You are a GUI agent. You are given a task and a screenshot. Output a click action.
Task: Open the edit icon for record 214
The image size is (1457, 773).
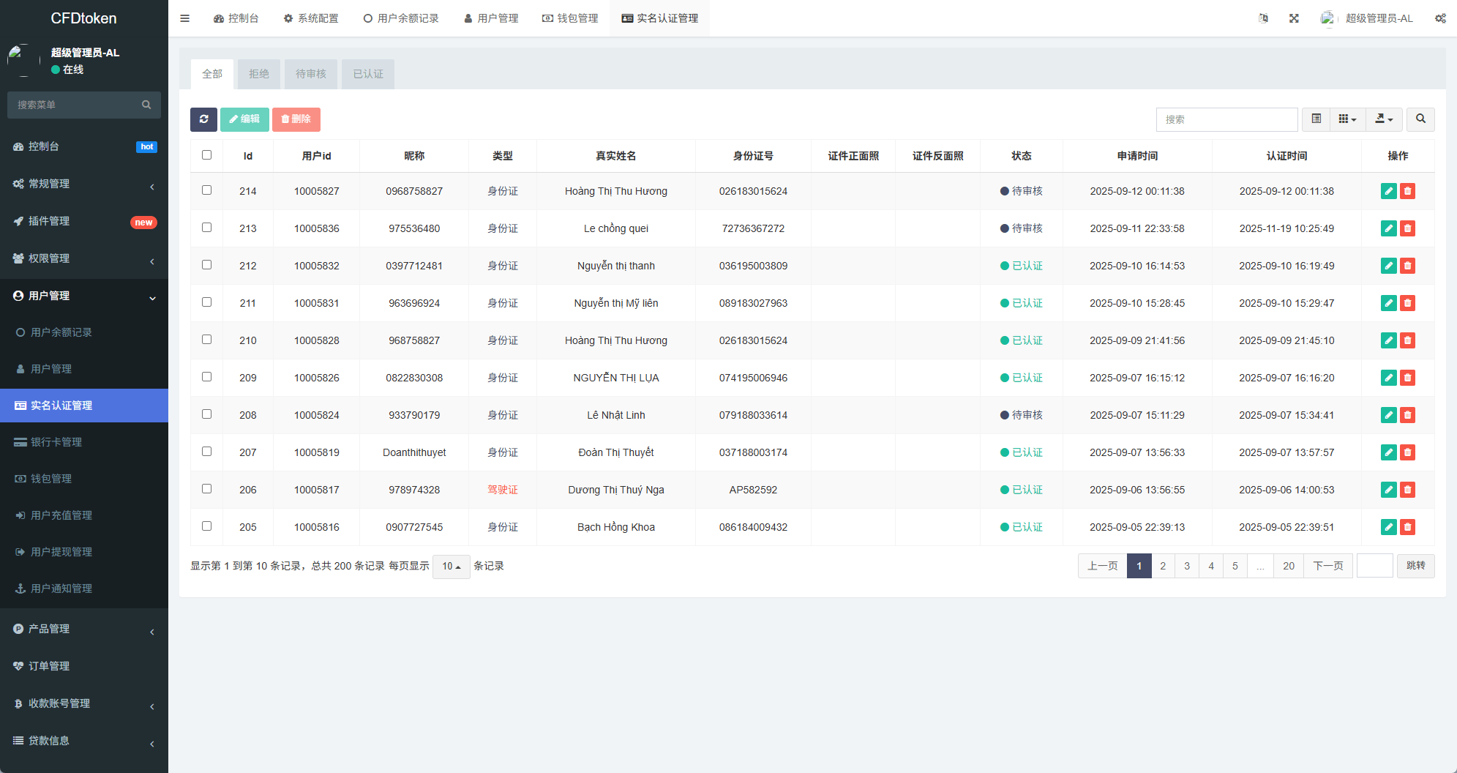point(1388,191)
